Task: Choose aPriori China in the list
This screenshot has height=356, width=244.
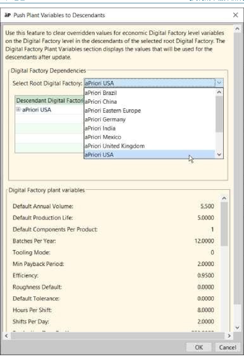Action: [100, 102]
